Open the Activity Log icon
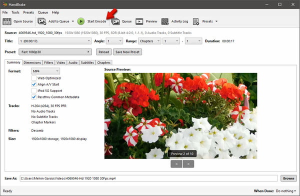This screenshot has height=196, width=300. click(x=165, y=21)
